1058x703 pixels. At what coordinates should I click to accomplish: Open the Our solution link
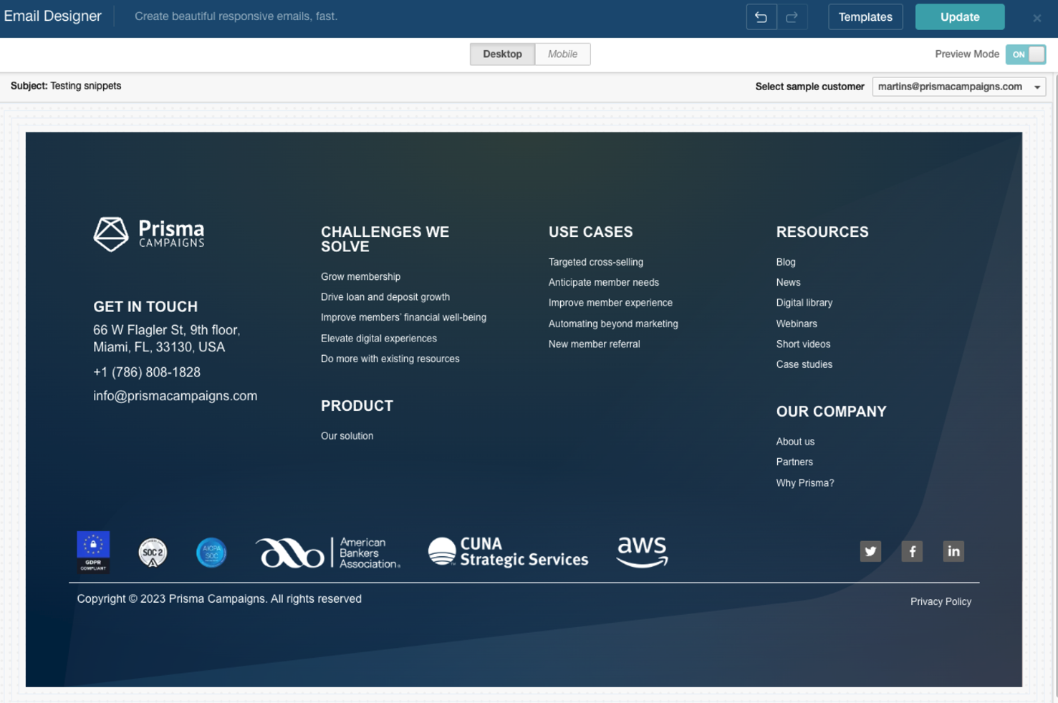(347, 436)
